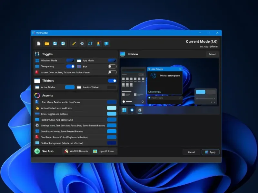The image size is (258, 193).
Task: Close the WinPaletter window
Action: pos(217,33)
